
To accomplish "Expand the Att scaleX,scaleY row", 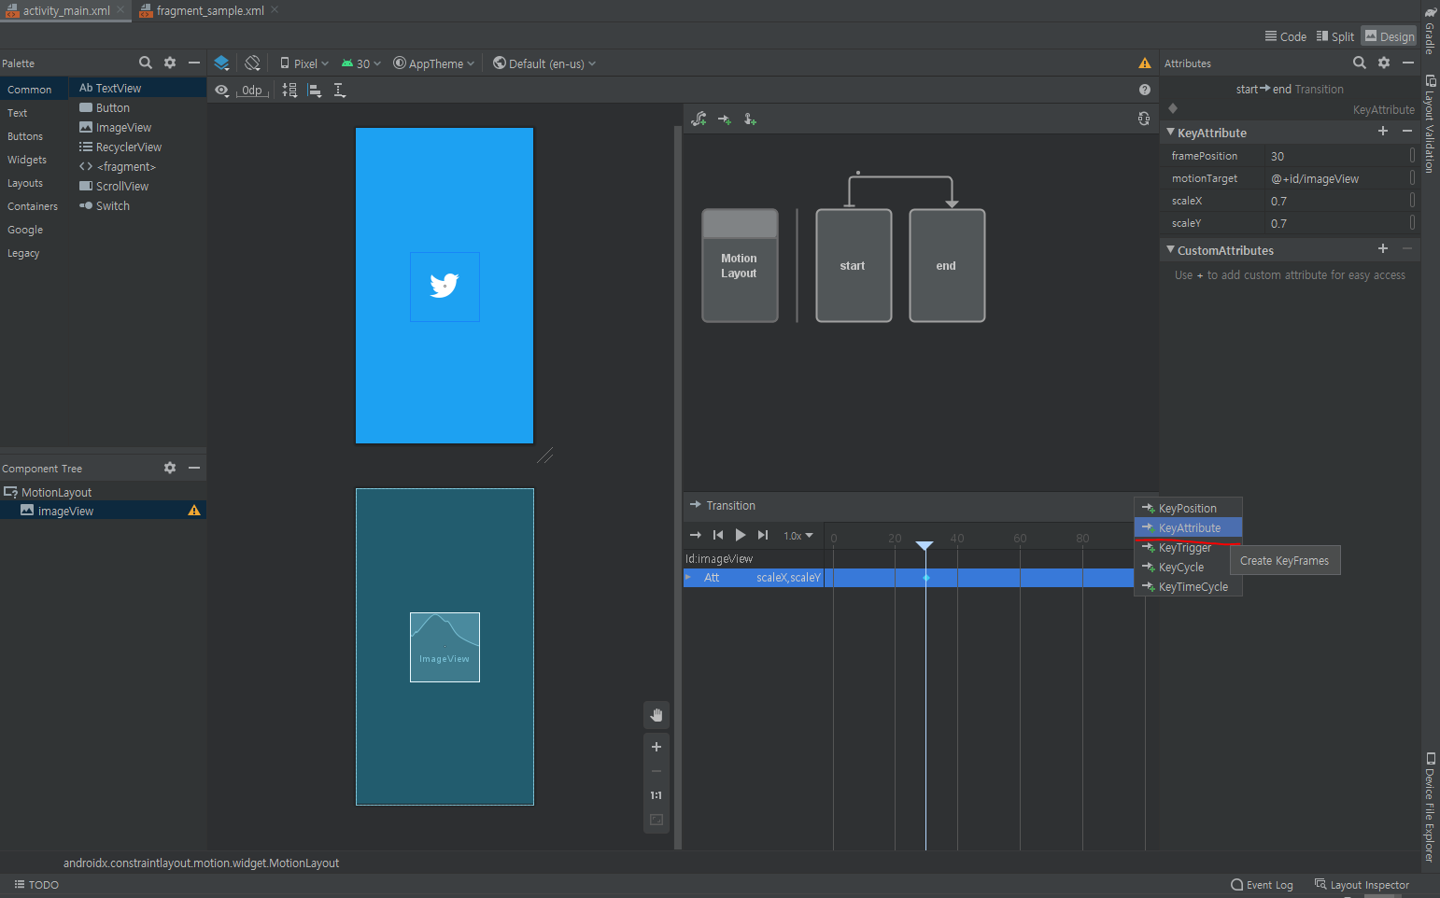I will pyautogui.click(x=688, y=578).
